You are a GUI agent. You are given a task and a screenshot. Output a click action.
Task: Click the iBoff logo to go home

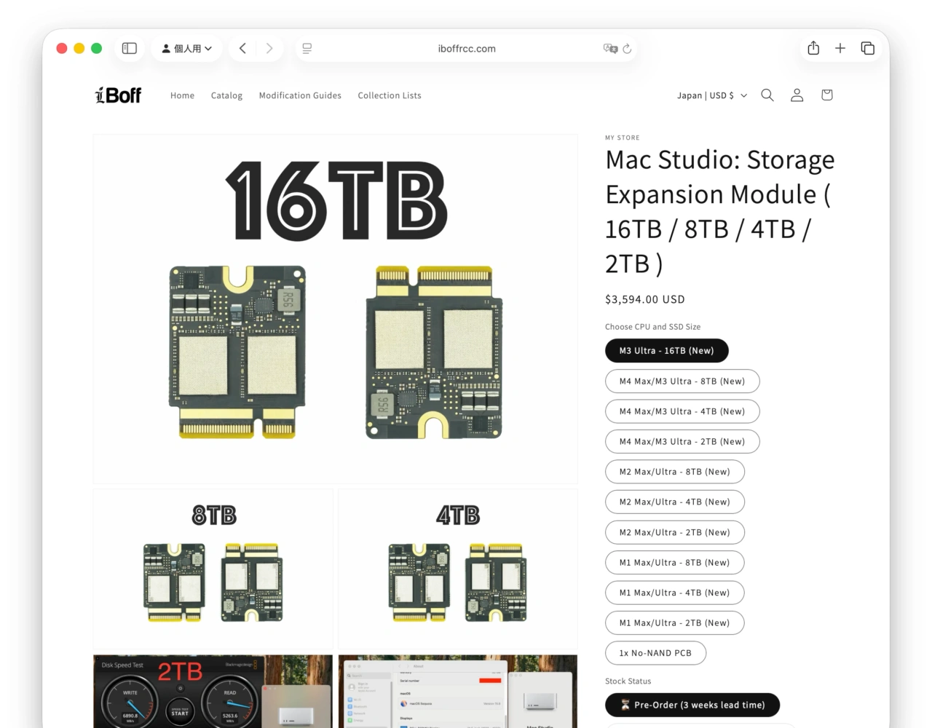click(118, 95)
